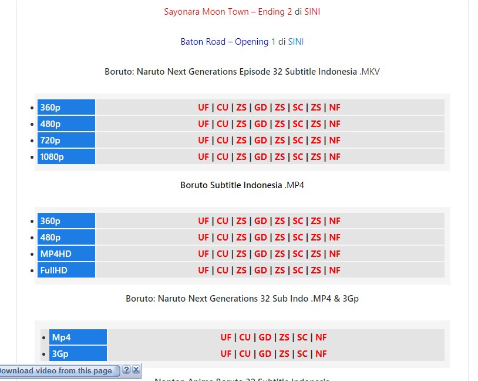
Task: Open SC link in the 1080p row
Action: pyautogui.click(x=298, y=157)
